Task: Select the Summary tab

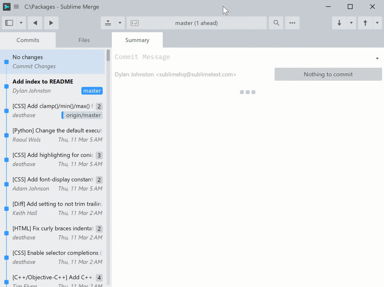Action: click(137, 40)
